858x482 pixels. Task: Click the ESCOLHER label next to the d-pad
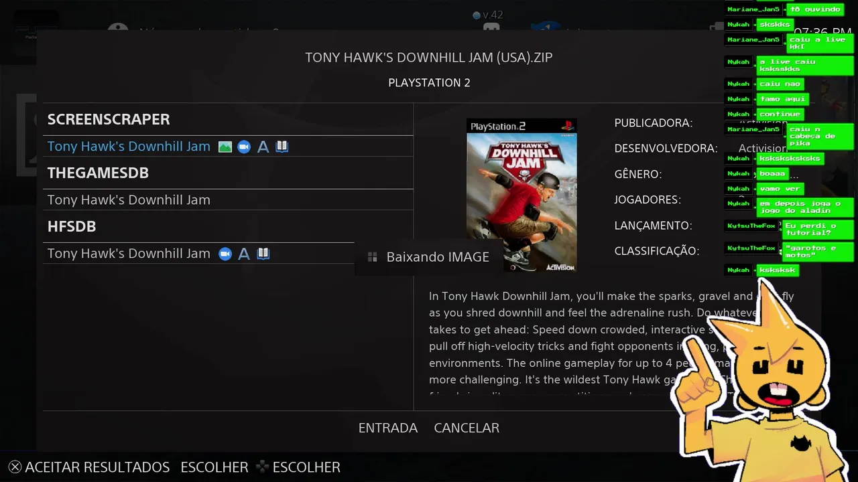[306, 467]
